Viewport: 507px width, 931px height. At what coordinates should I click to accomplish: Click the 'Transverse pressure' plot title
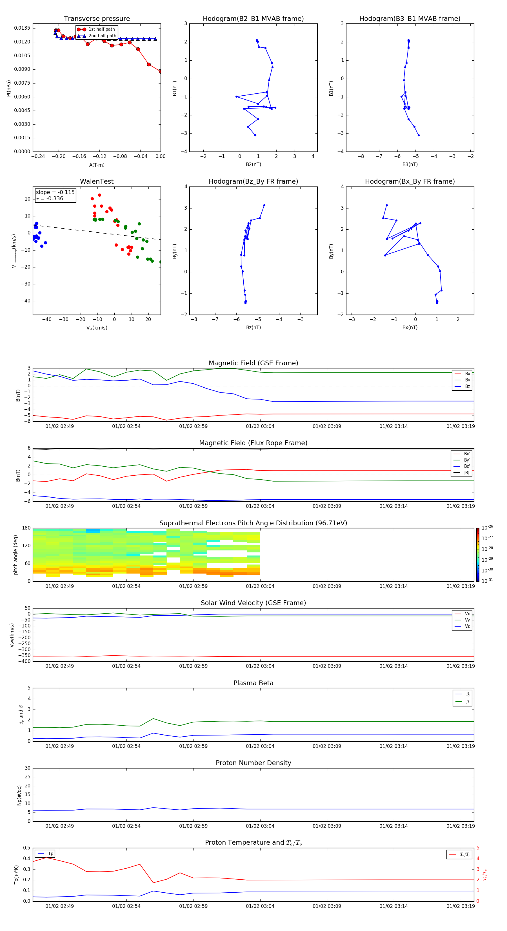[x=97, y=19]
